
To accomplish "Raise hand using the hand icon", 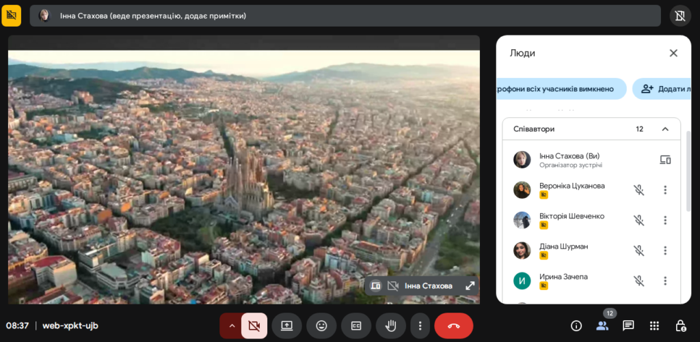I will pos(391,326).
